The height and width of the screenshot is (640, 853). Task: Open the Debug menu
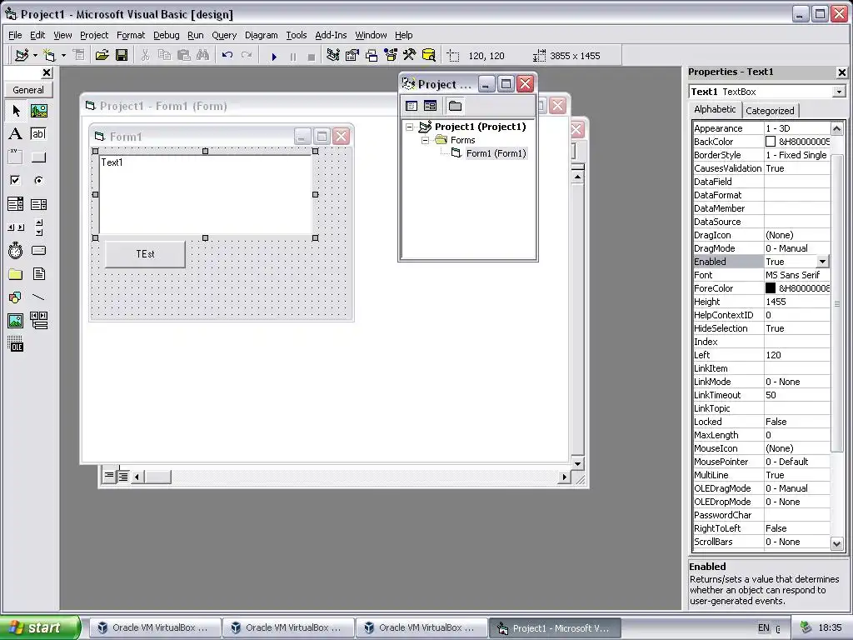tap(166, 35)
